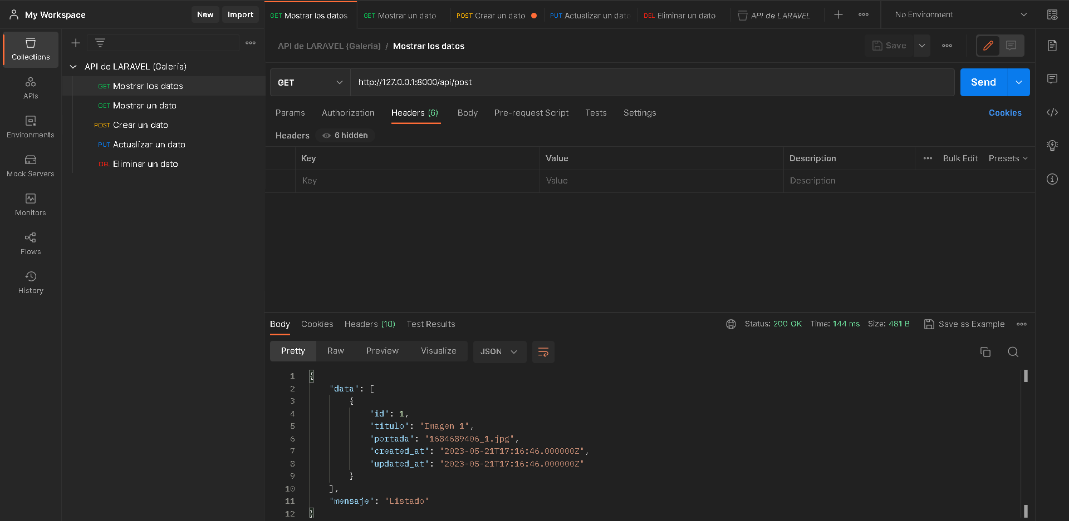Copy the response body with the copy icon
The height and width of the screenshot is (521, 1069).
(x=985, y=352)
